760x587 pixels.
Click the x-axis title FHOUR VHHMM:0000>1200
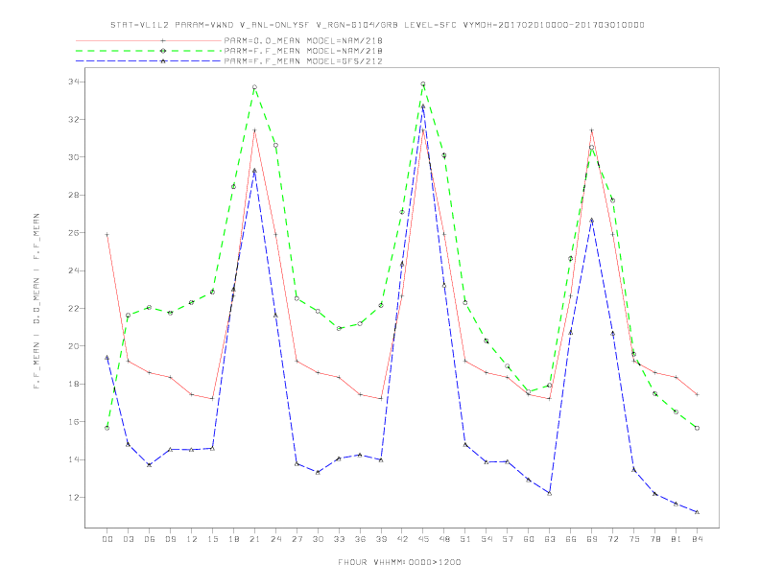point(399,562)
